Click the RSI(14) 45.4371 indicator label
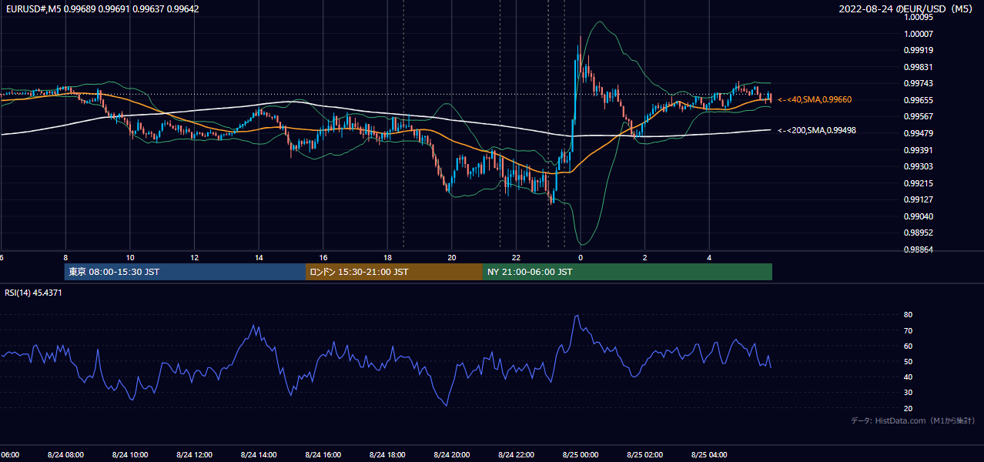The image size is (984, 462). (x=33, y=293)
